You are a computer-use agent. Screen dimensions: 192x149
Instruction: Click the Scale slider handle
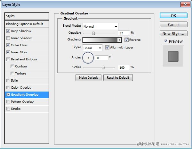(103, 67)
